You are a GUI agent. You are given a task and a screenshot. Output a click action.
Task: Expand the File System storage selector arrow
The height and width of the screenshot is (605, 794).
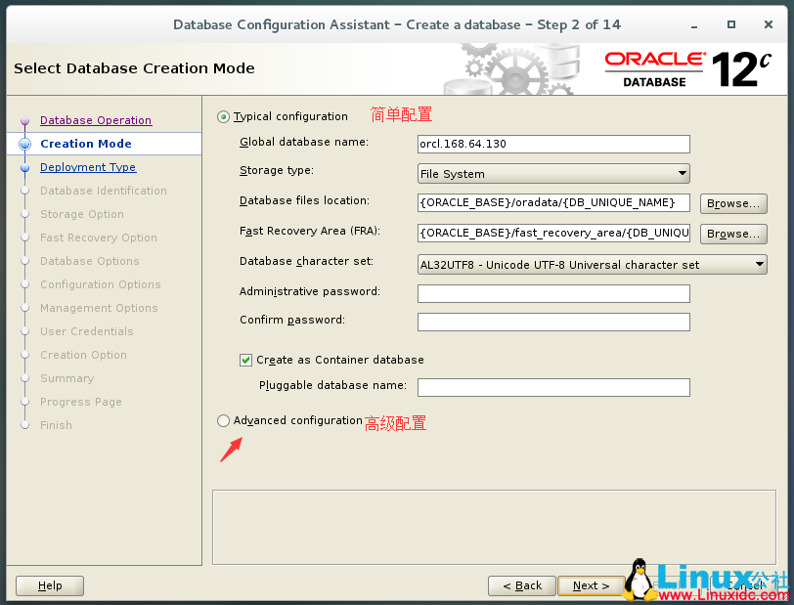681,173
